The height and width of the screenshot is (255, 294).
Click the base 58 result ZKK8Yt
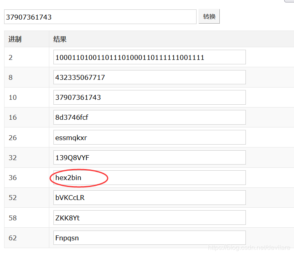(x=149, y=218)
